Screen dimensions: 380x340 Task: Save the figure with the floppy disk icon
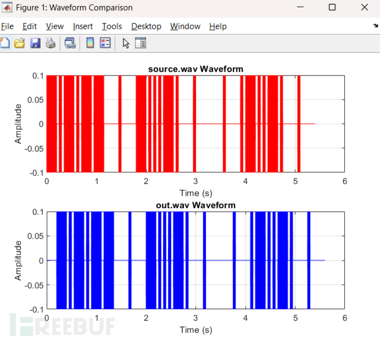coord(35,43)
